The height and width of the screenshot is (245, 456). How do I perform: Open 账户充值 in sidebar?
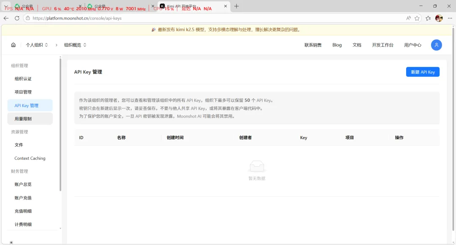30,198
